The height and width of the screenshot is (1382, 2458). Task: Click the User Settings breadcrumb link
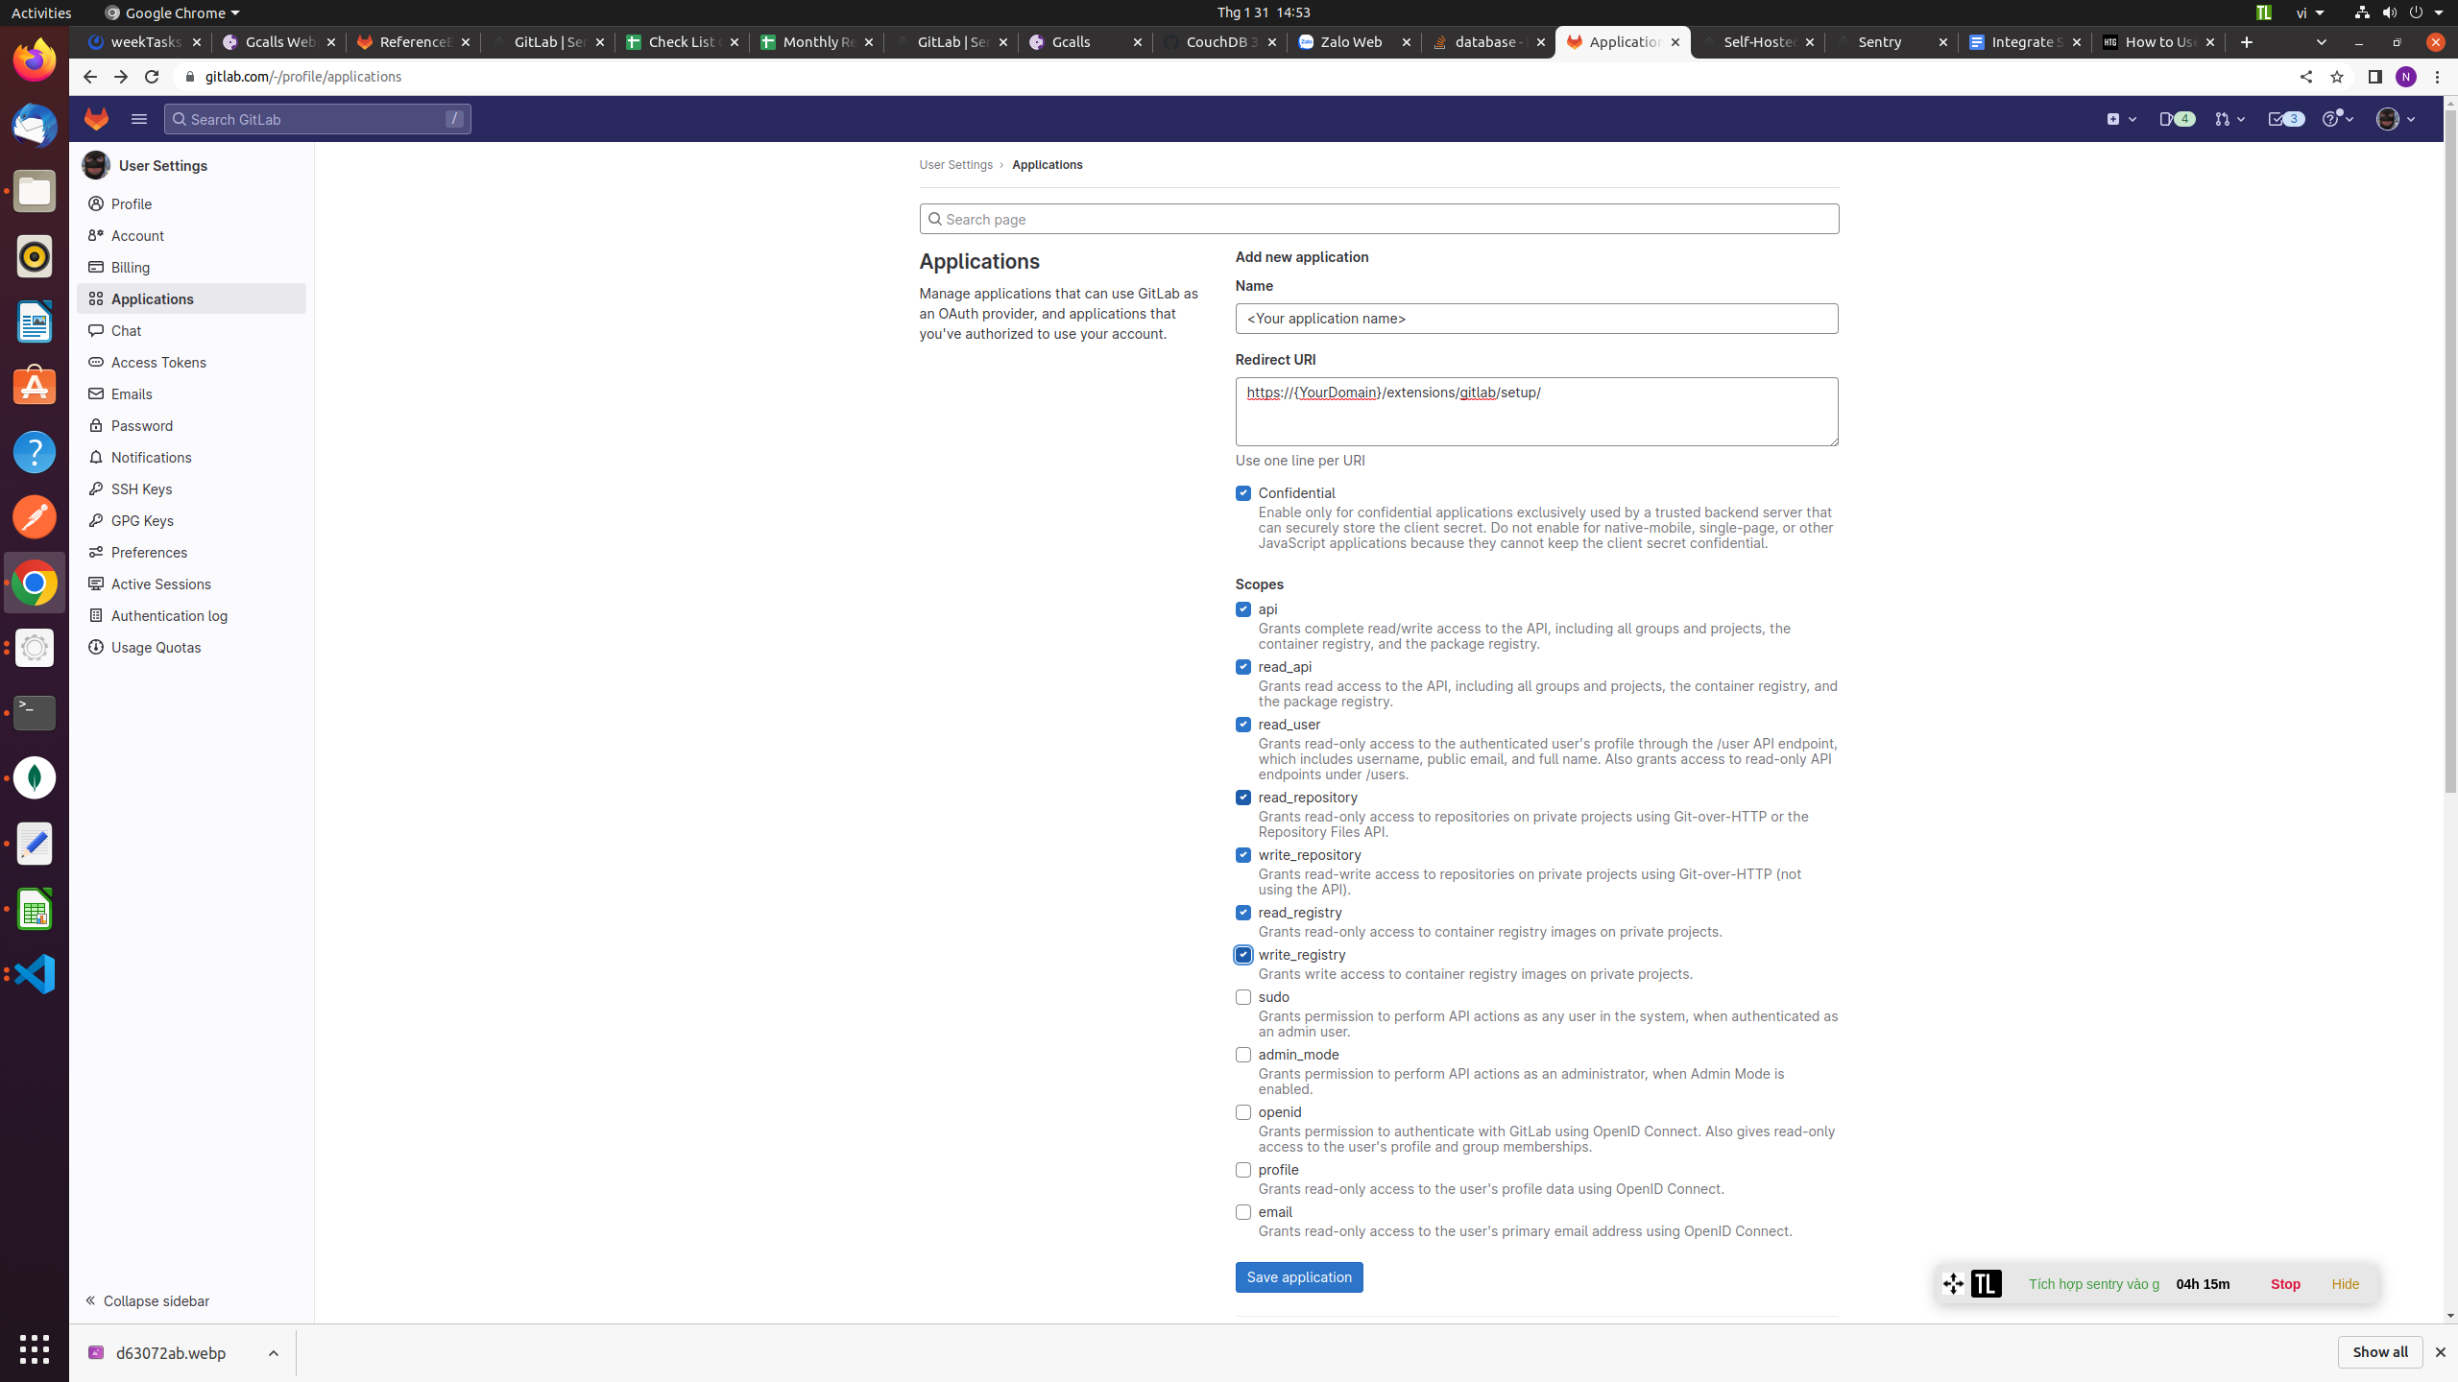click(955, 165)
